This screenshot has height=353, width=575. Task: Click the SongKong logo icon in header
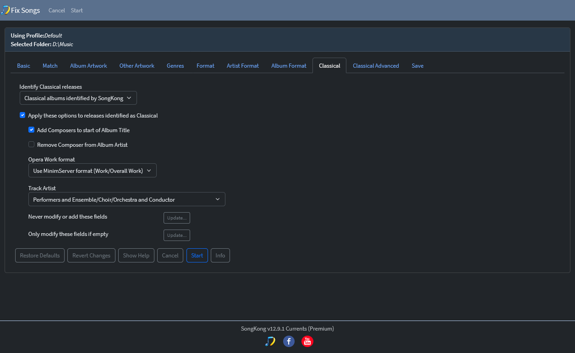tap(5, 10)
